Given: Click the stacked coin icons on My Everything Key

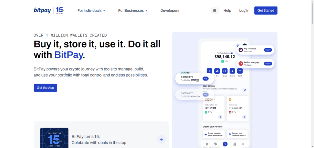Looking at the screenshot, I should 208,99.
